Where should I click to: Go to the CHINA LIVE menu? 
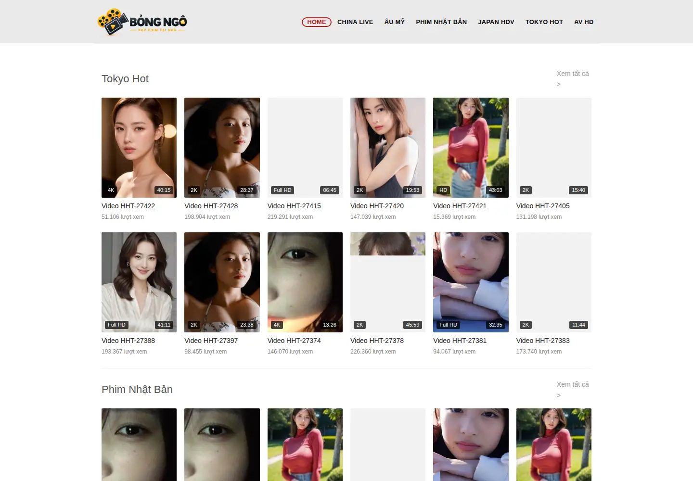point(355,22)
